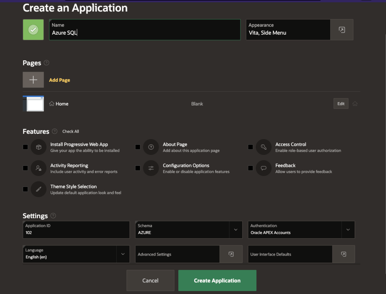Click the Features help question mark icon
This screenshot has width=386, height=294.
(x=55, y=131)
